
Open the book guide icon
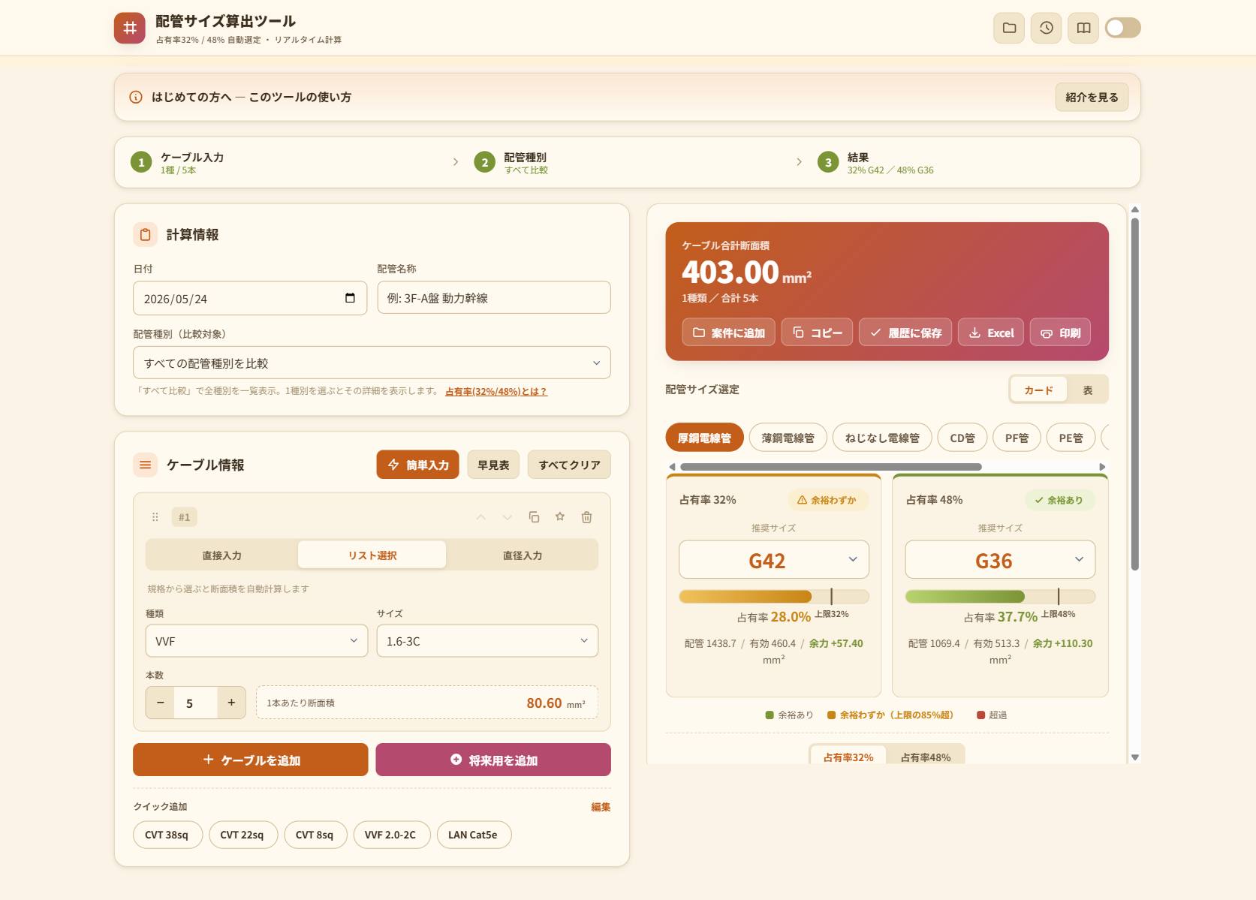[x=1083, y=28]
